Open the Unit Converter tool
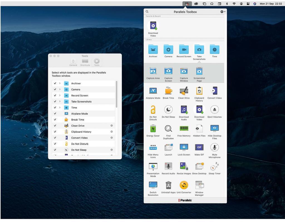The height and width of the screenshot is (224, 285). [x=184, y=185]
